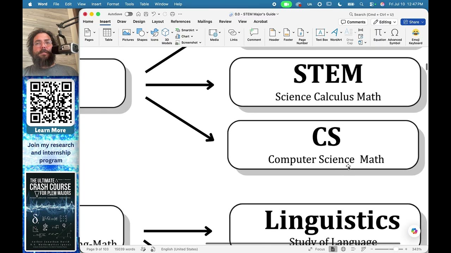Image resolution: width=451 pixels, height=253 pixels.
Task: Open the Apple menu
Action: tap(30, 4)
